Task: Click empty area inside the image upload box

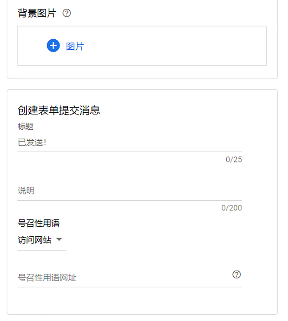Action: 176,46
